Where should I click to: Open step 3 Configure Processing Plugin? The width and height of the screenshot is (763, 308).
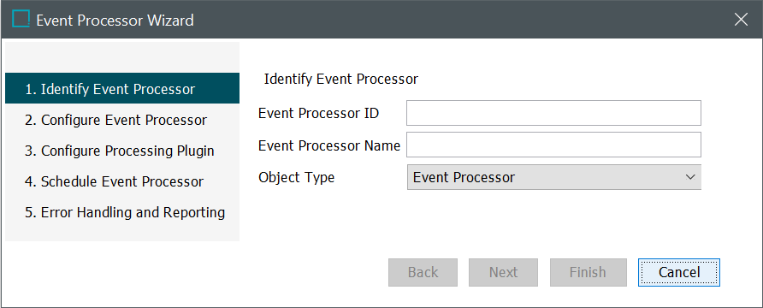pos(122,151)
